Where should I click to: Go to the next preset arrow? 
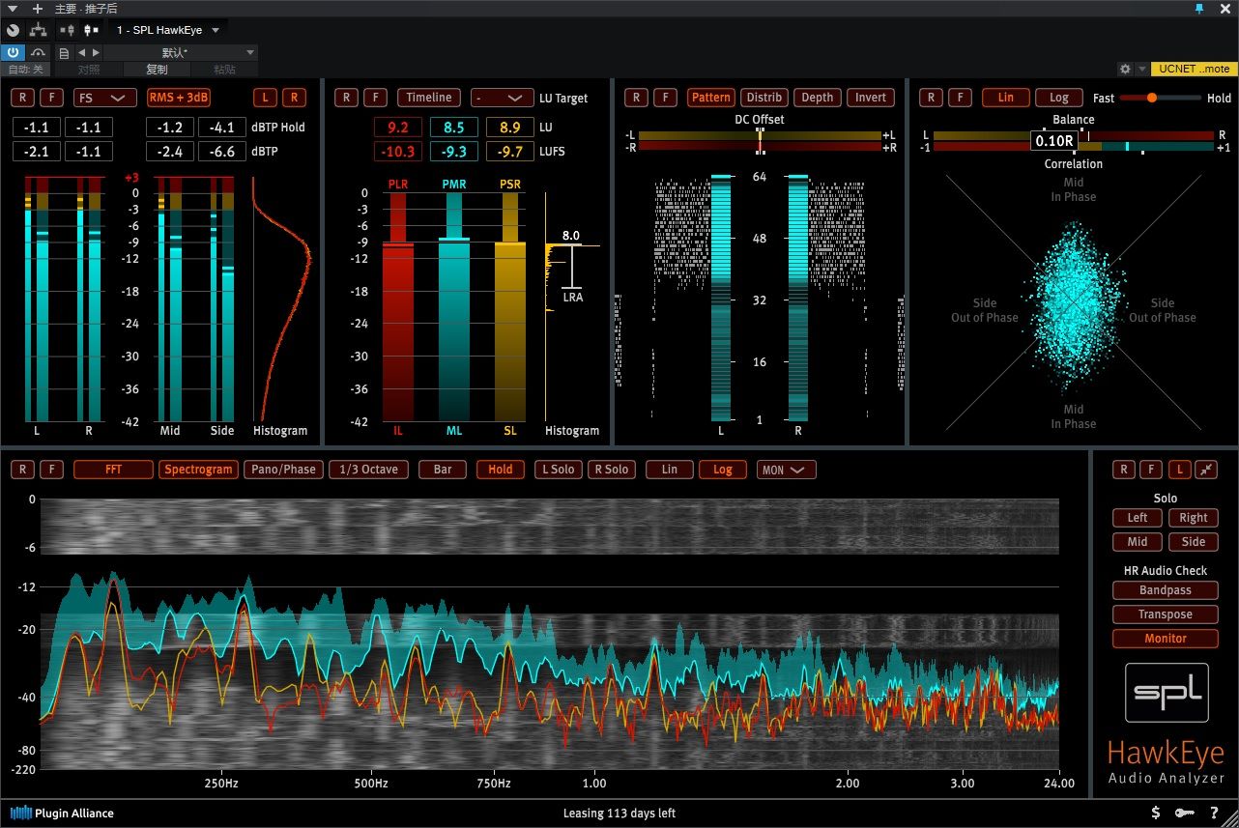tap(95, 52)
